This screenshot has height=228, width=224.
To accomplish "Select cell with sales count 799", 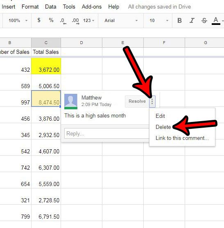I will pos(16,213).
